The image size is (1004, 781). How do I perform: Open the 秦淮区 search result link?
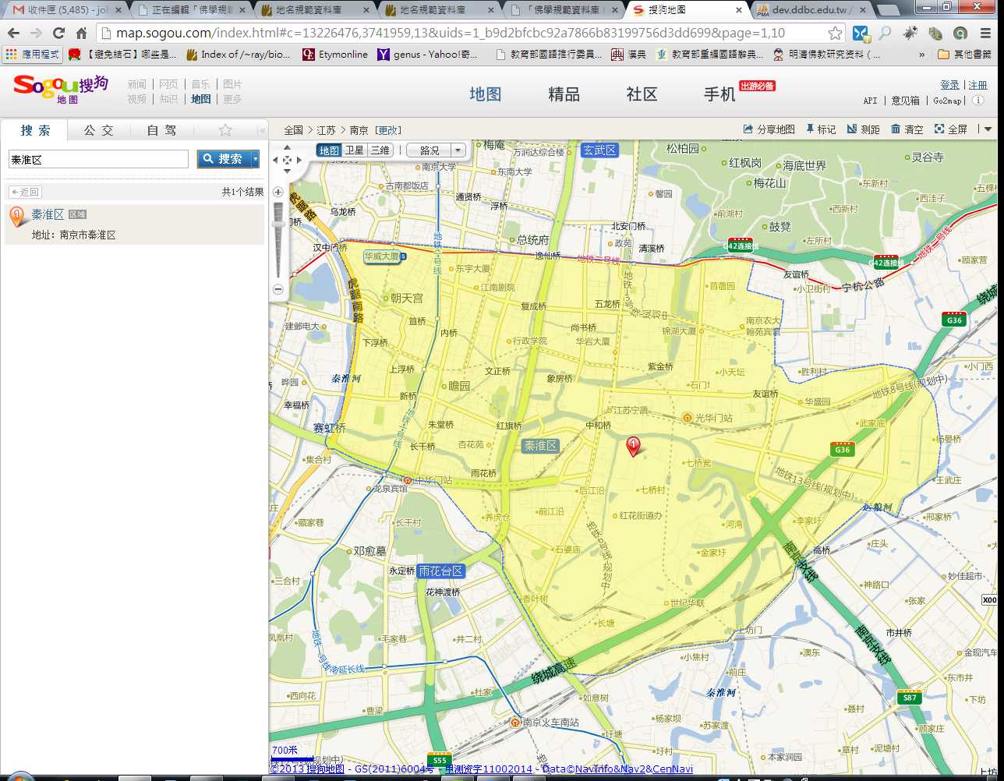[48, 214]
